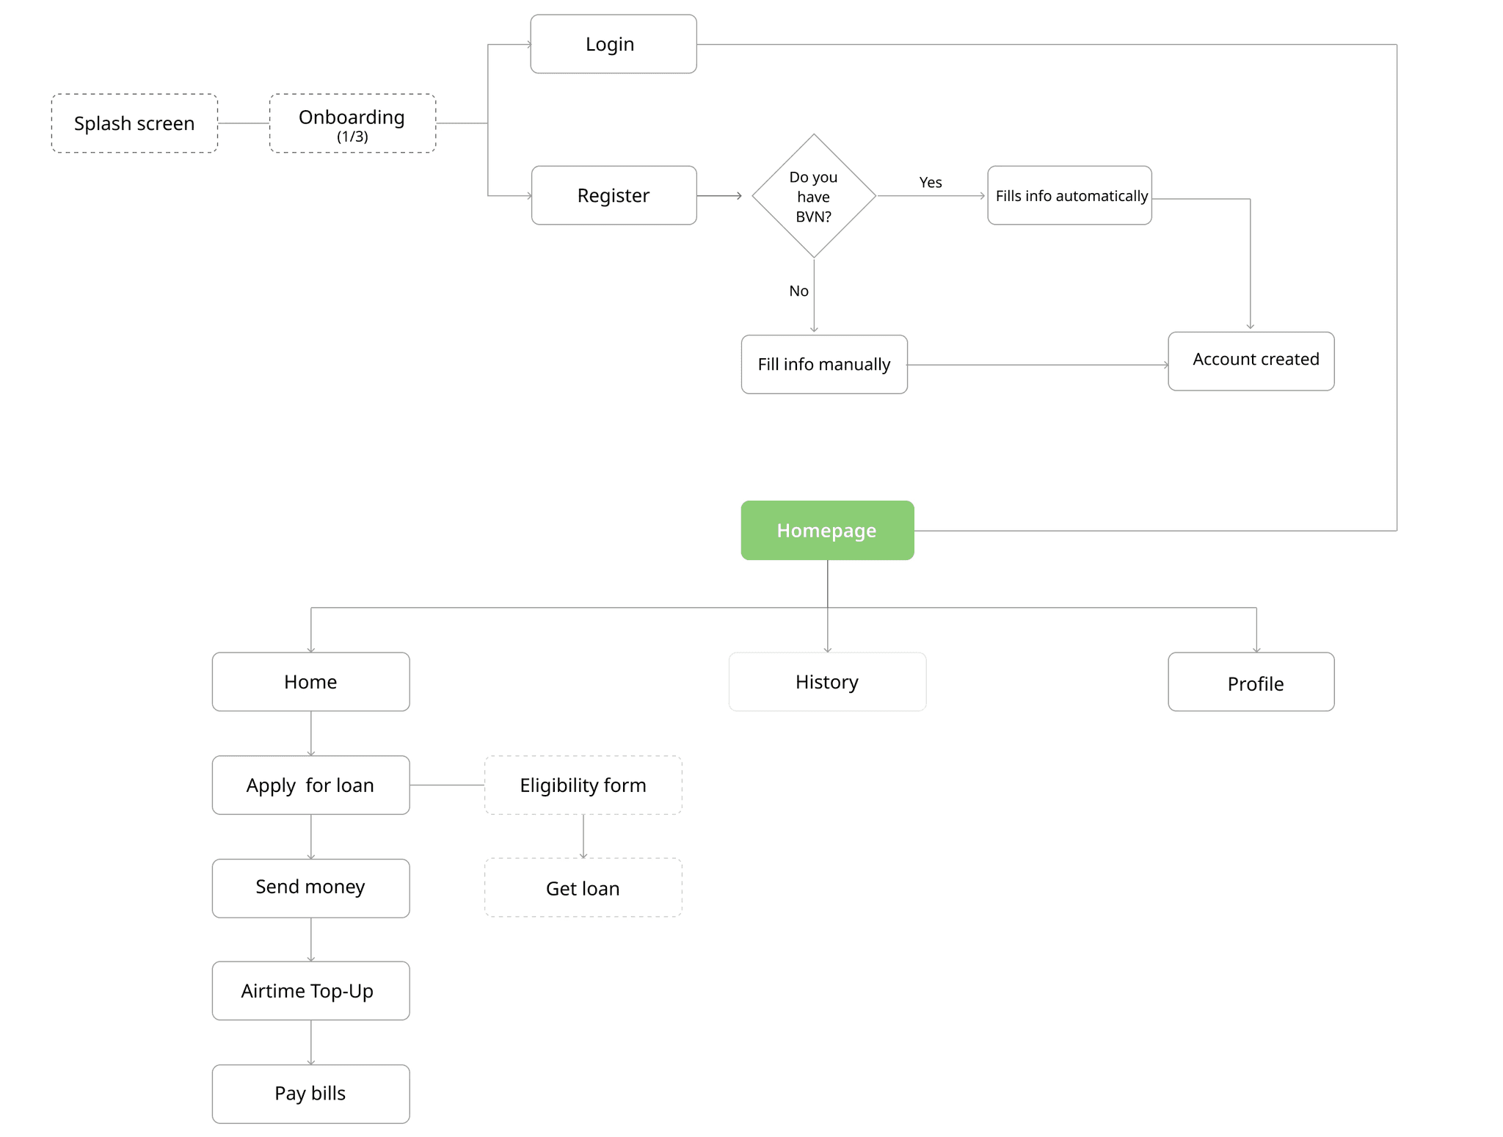1503x1137 pixels.
Task: Select the Get loan node
Action: click(x=583, y=887)
